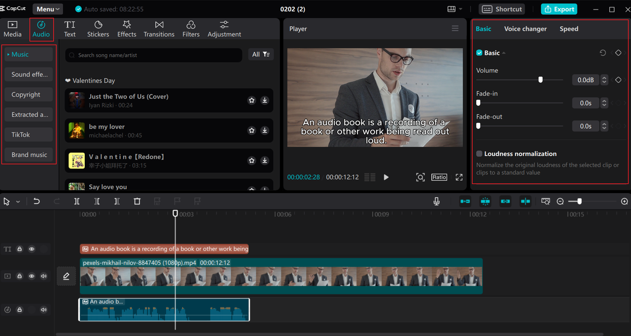The height and width of the screenshot is (336, 631).
Task: Open the Menu dropdown
Action: click(x=48, y=9)
